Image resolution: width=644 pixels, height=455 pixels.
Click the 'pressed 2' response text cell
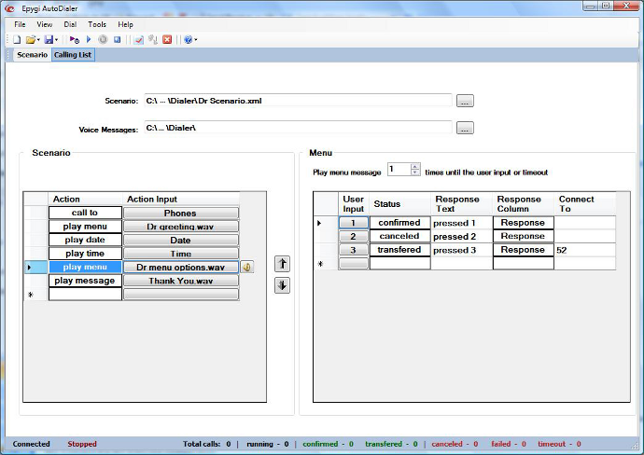tap(461, 236)
